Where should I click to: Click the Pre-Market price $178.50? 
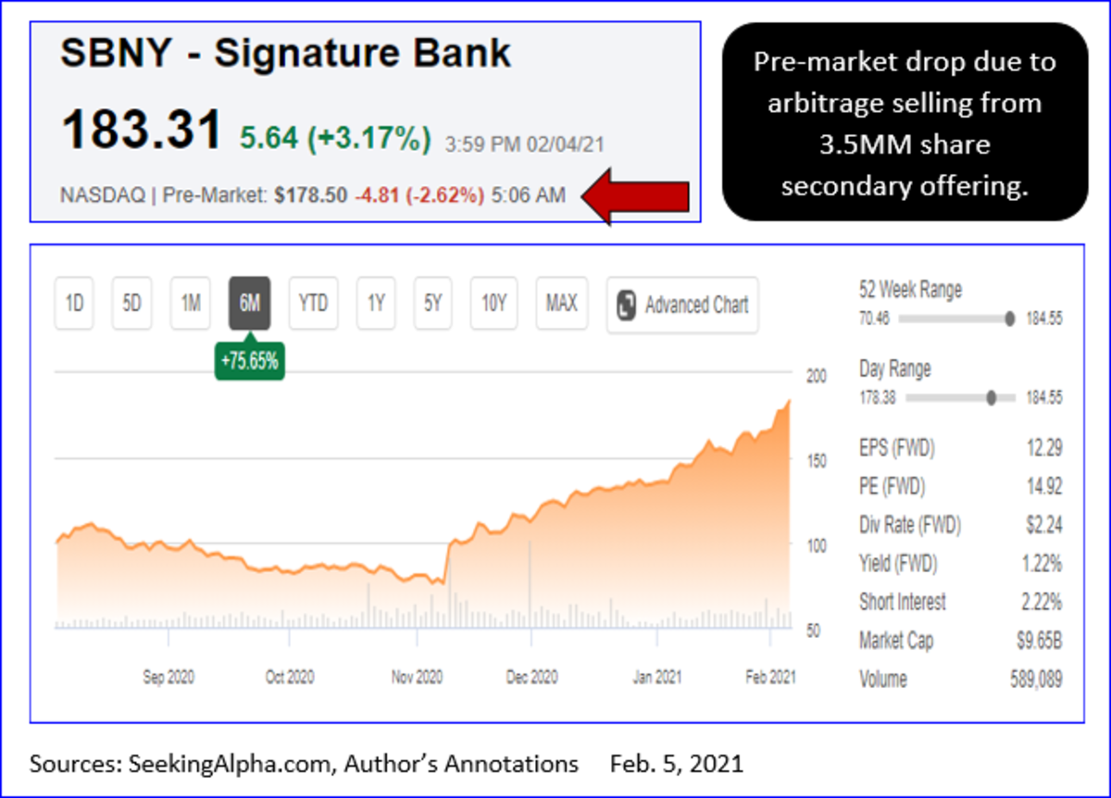311,196
